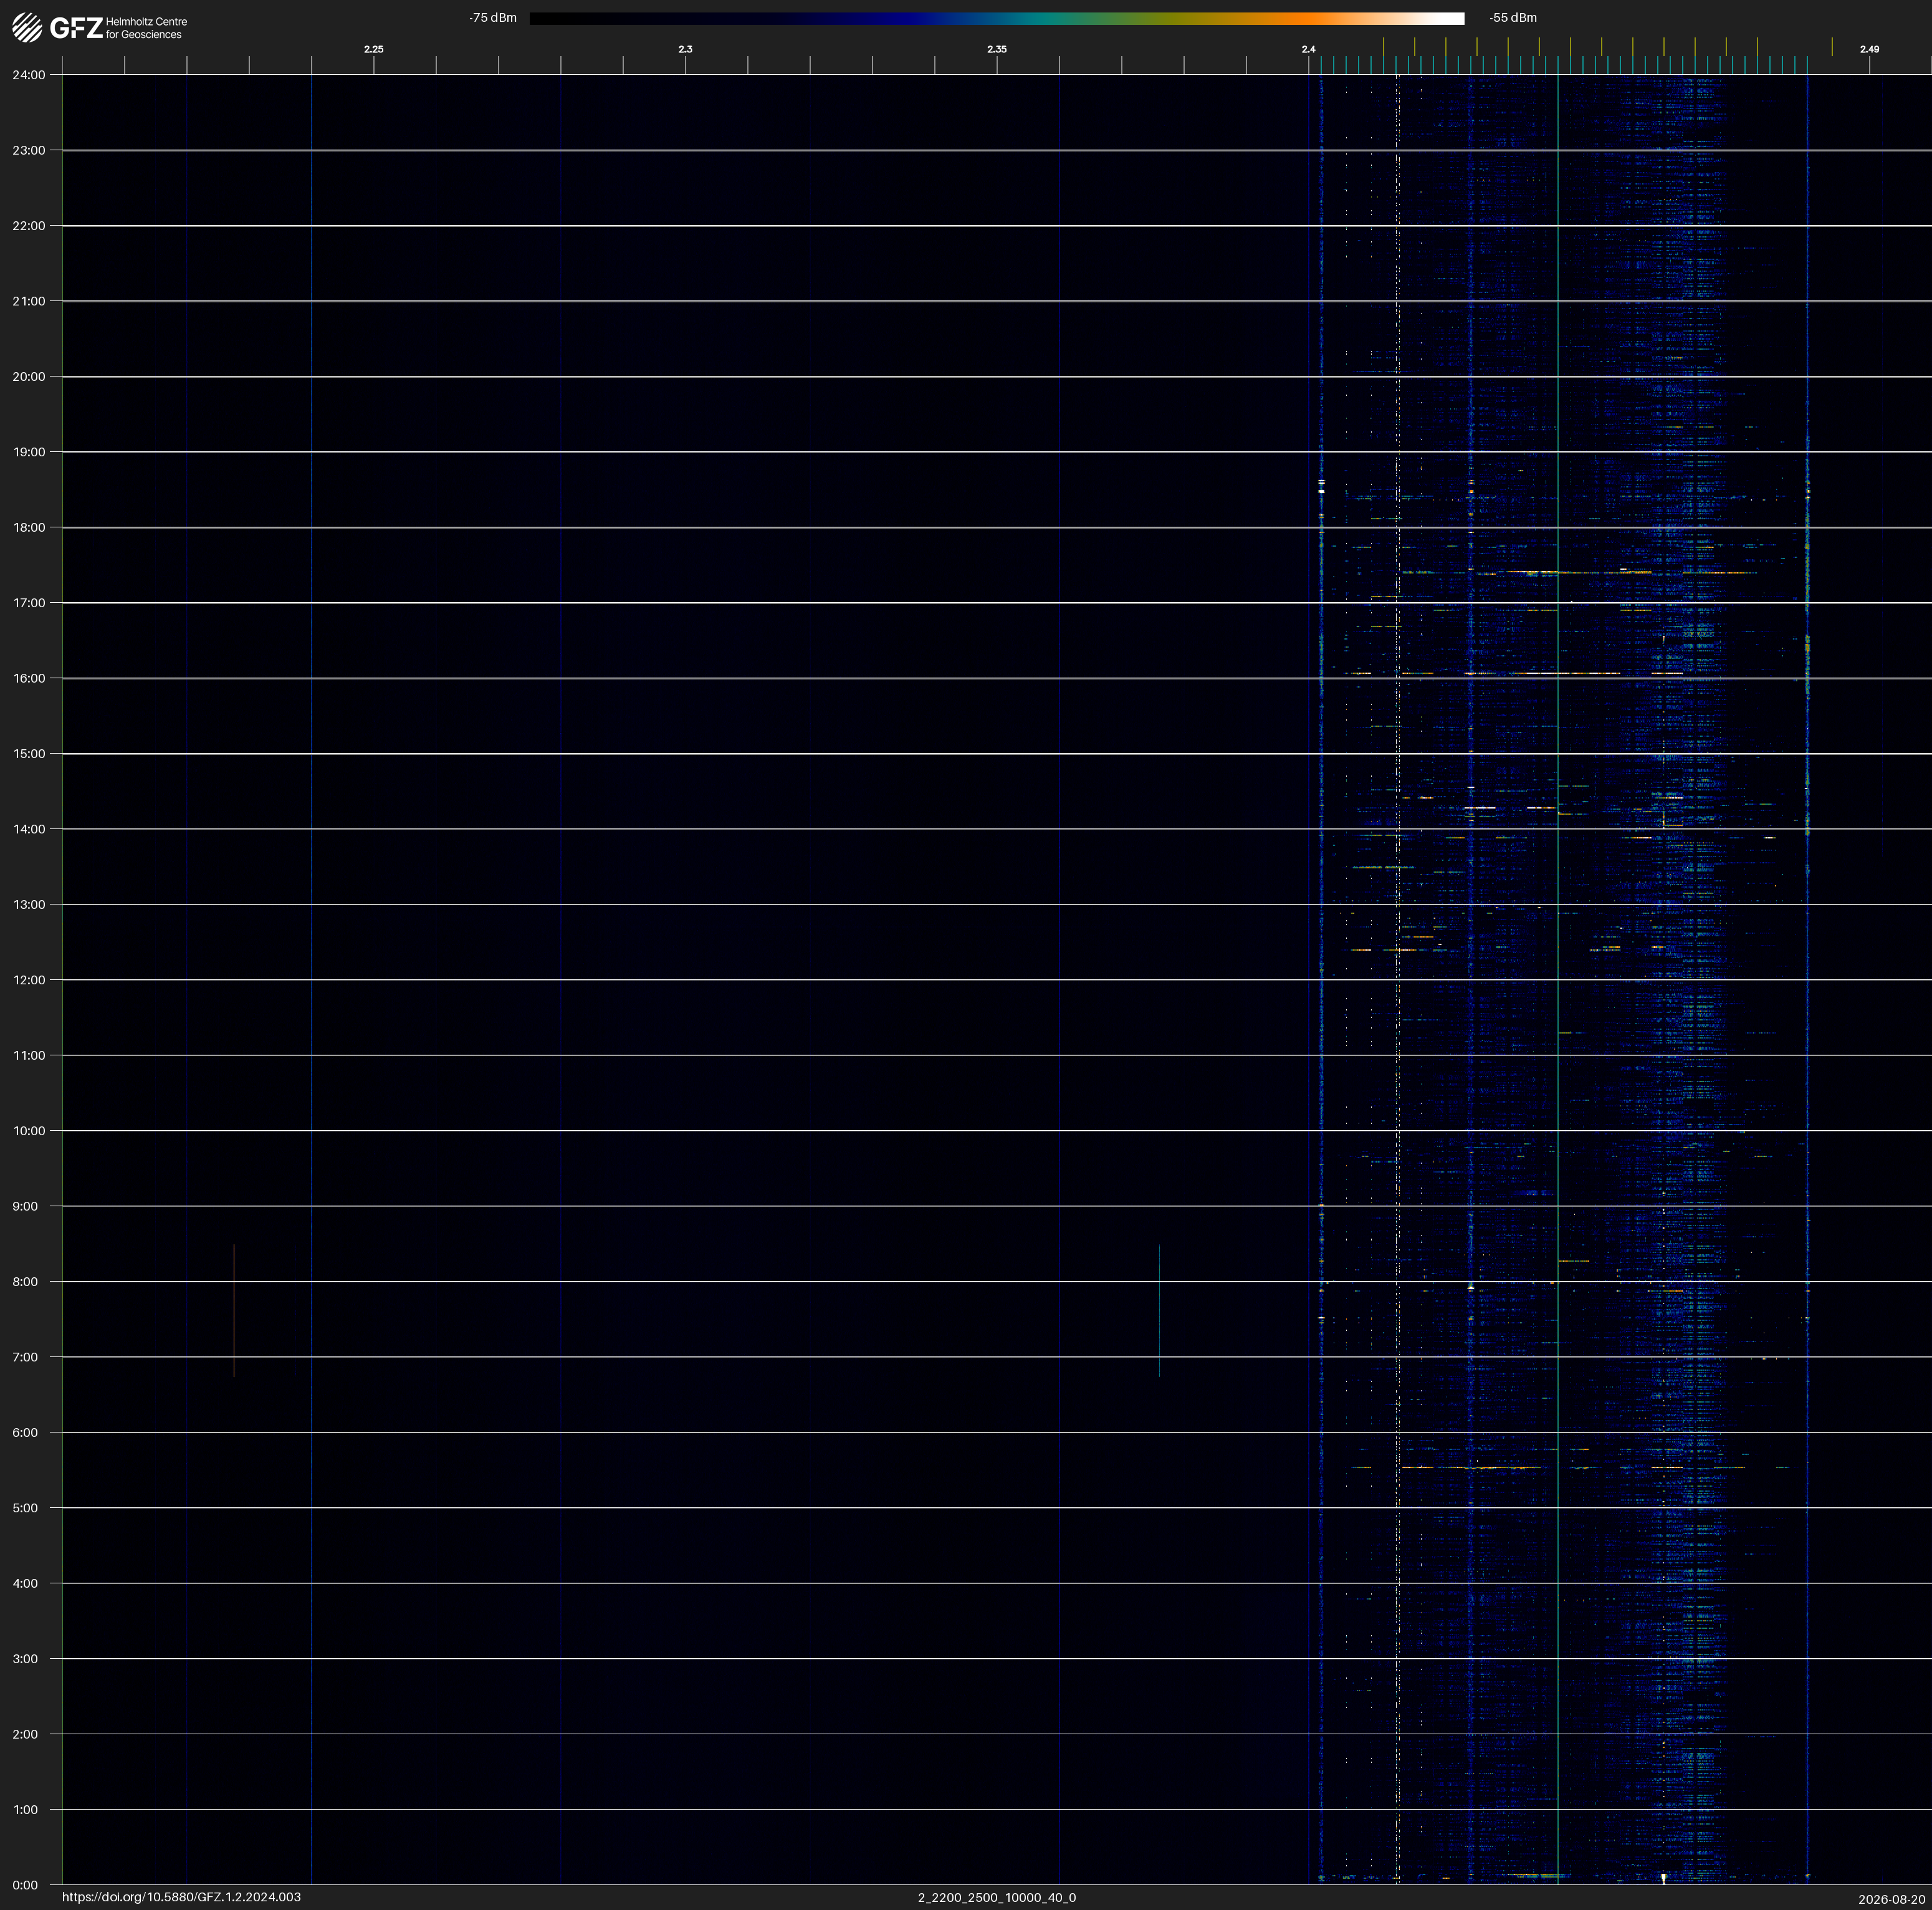This screenshot has height=1910, width=1932.
Task: Click the 24:00 time axis label
Action: (29, 75)
